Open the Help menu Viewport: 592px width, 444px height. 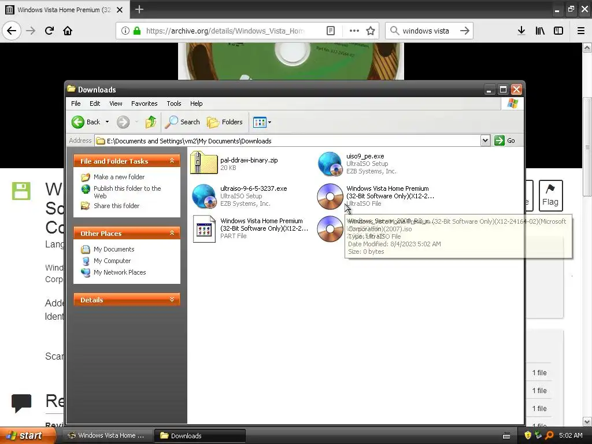click(x=196, y=103)
